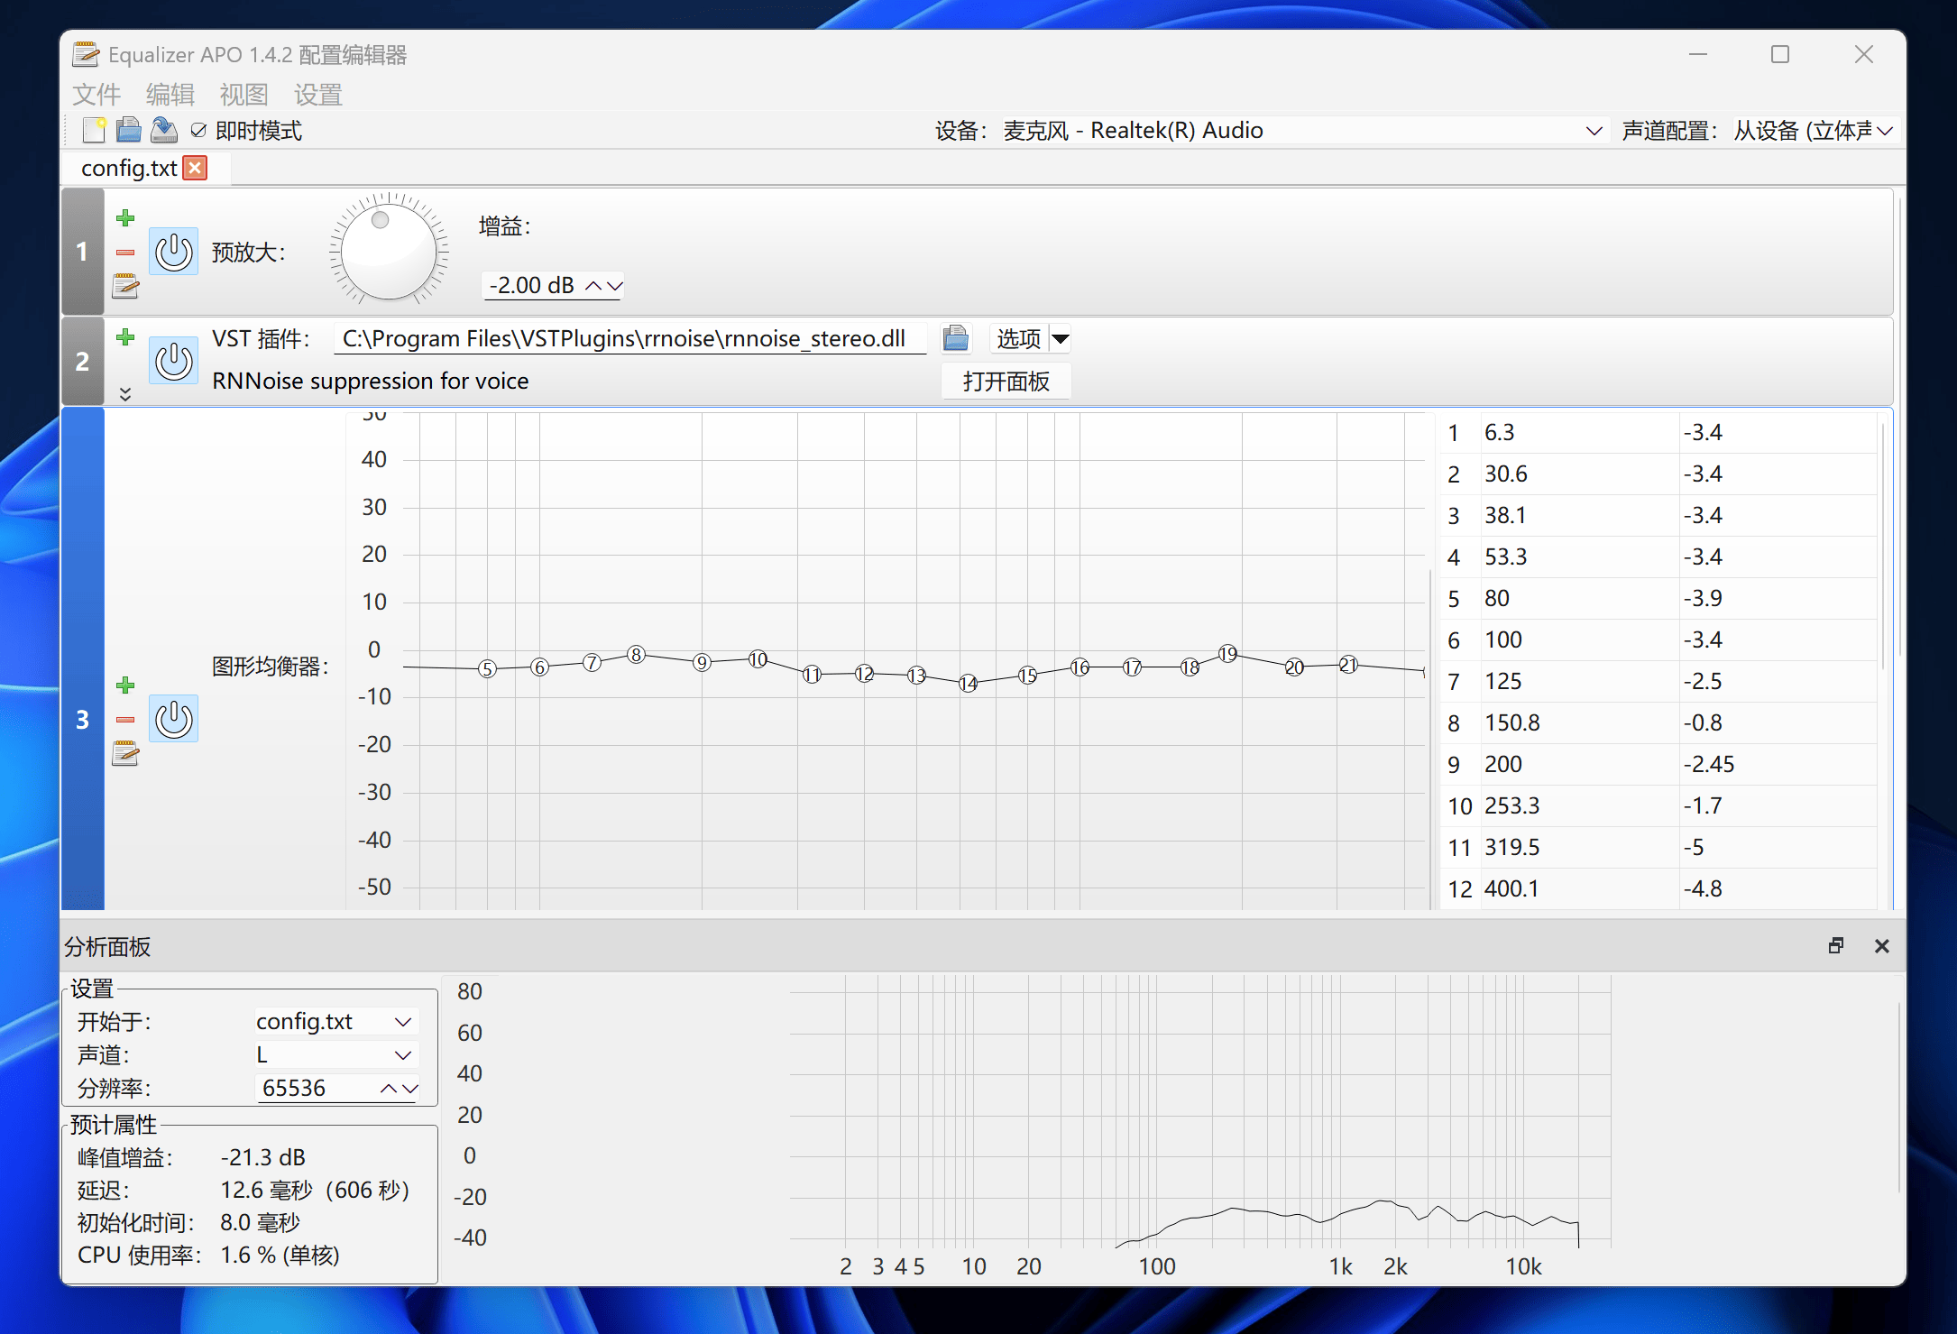Viewport: 1957px width, 1334px height.
Task: Open the 文件 menu
Action: pos(96,94)
